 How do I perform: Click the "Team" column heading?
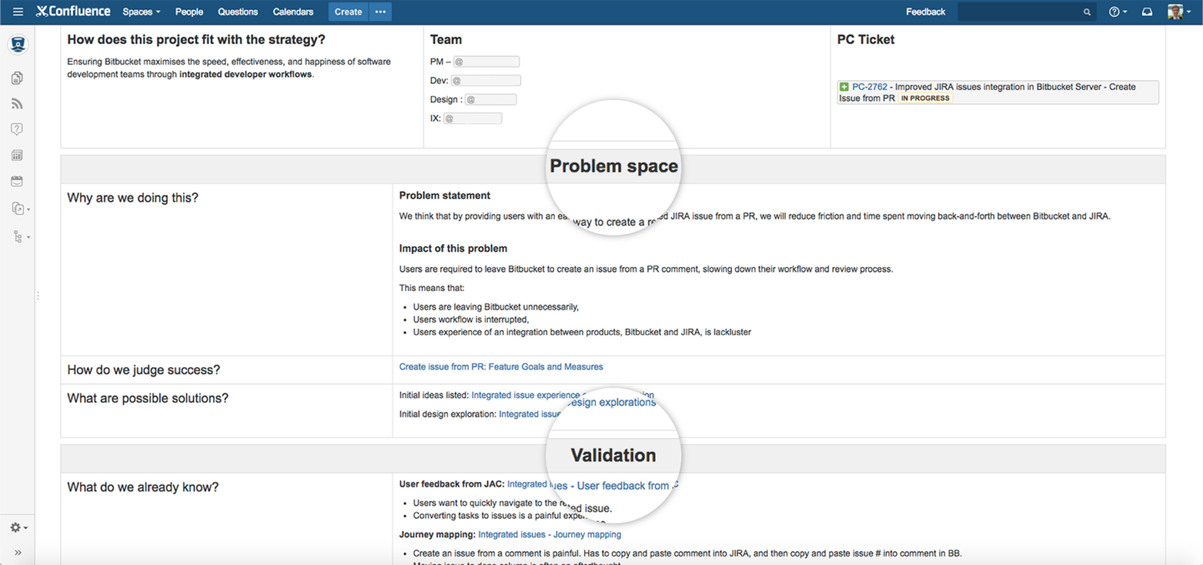[x=446, y=39]
